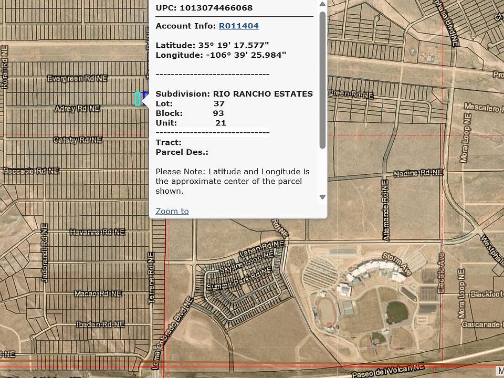Click the Catsby Rd NE road label
Screen dimensions: 504x378
tap(78, 140)
